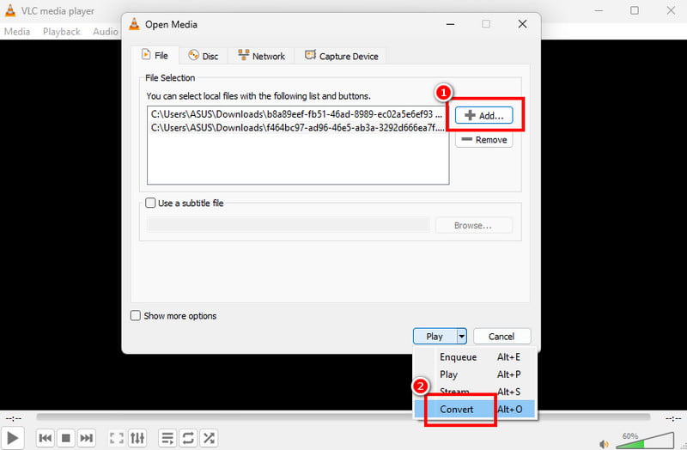
Task: Open extended settings equalizer icon
Action: [x=137, y=438]
